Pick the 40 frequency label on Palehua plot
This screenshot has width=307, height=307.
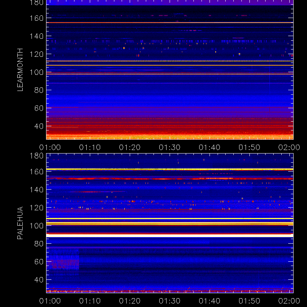pos(39,280)
